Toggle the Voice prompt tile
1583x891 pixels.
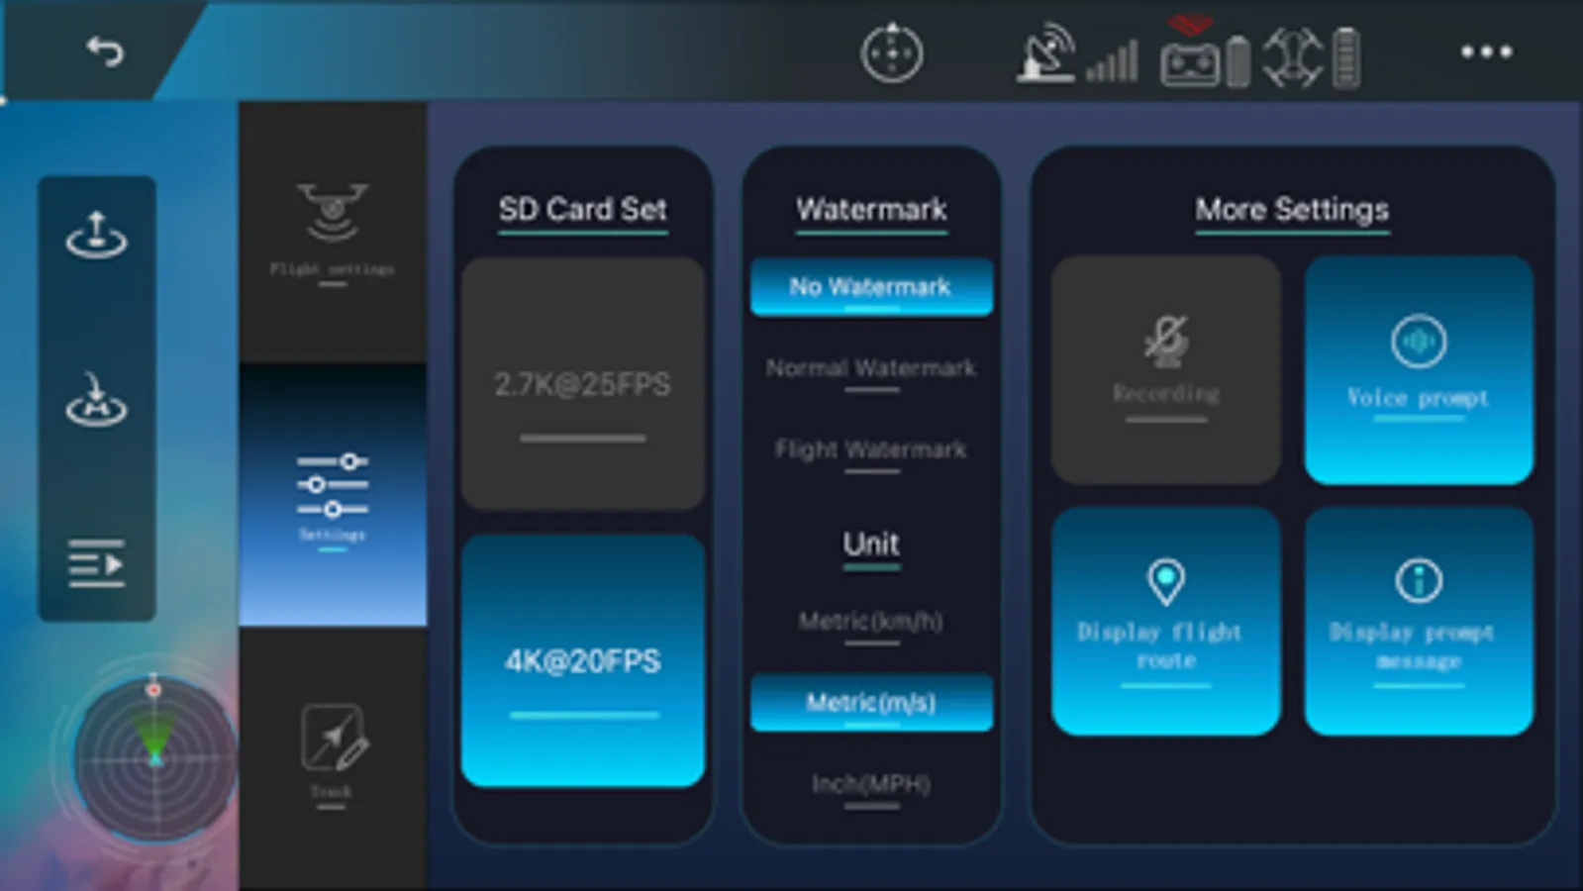pyautogui.click(x=1419, y=369)
